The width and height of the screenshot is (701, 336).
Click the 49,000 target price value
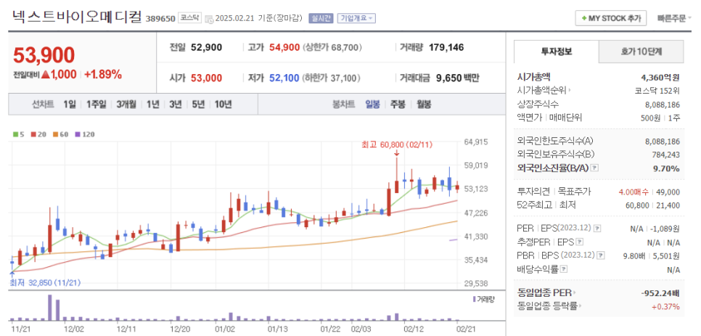tap(668, 192)
